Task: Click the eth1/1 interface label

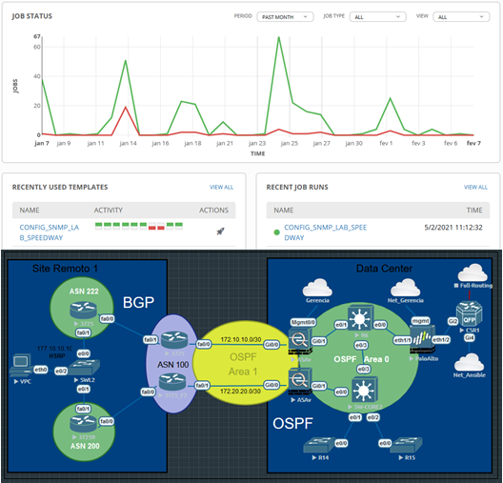Action: pos(403,340)
